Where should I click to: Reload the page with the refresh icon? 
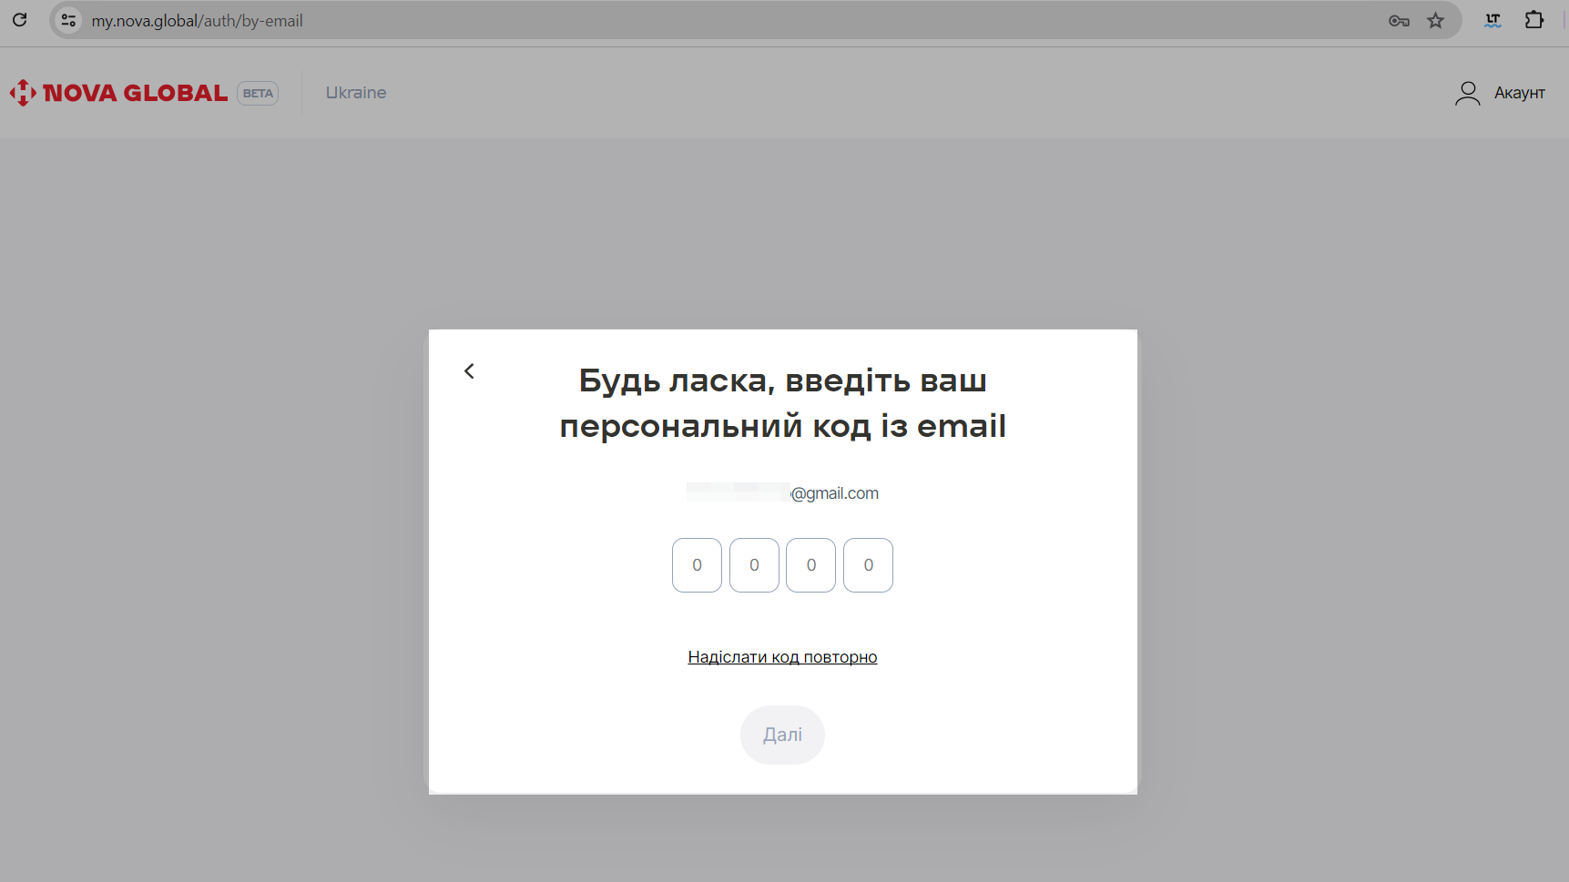coord(20,20)
